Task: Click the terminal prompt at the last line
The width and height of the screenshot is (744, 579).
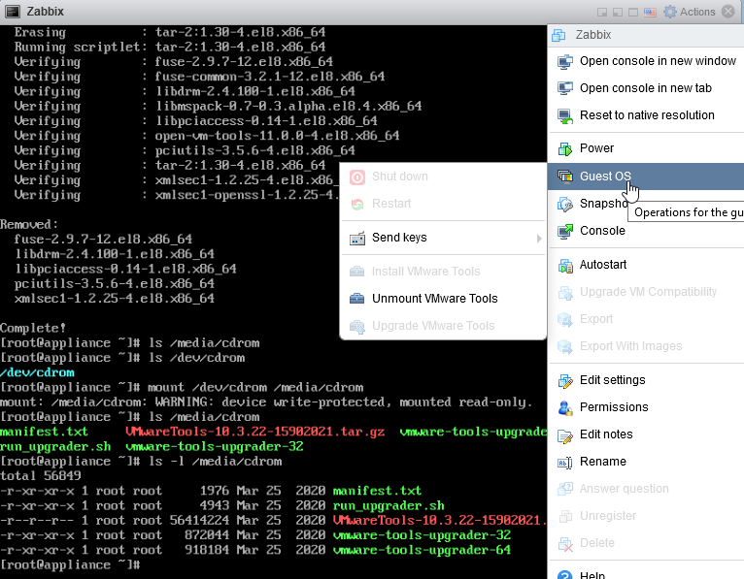Action: coord(70,564)
